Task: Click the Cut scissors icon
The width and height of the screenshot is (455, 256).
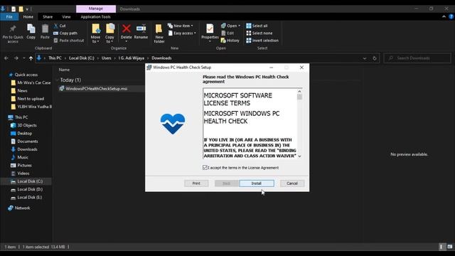Action: [56, 26]
